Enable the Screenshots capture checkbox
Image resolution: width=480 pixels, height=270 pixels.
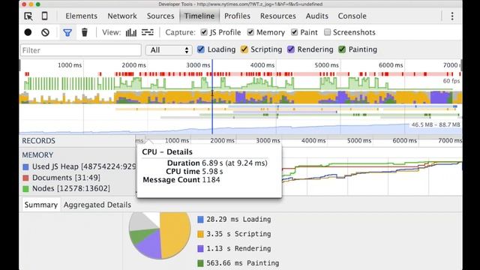(327, 32)
